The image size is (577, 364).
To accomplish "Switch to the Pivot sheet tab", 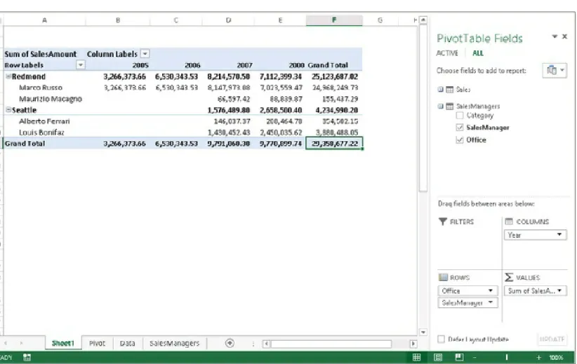I will click(x=97, y=343).
